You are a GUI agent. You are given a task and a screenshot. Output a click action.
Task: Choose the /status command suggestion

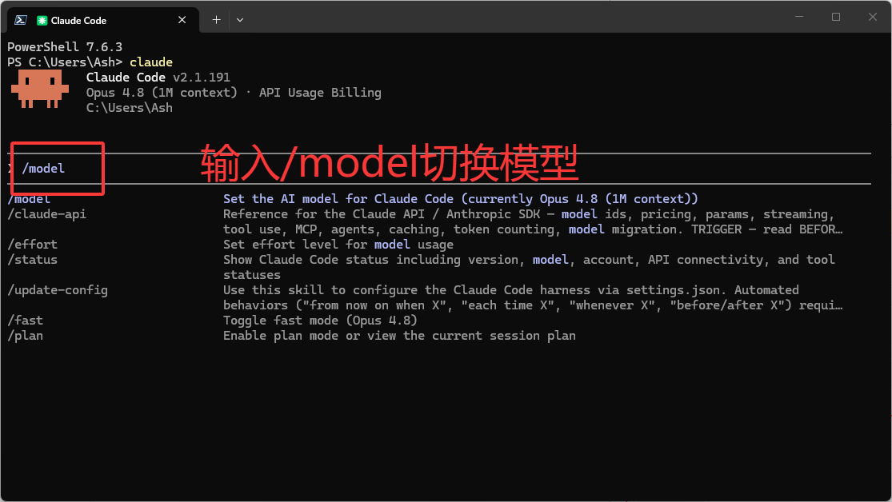point(33,260)
